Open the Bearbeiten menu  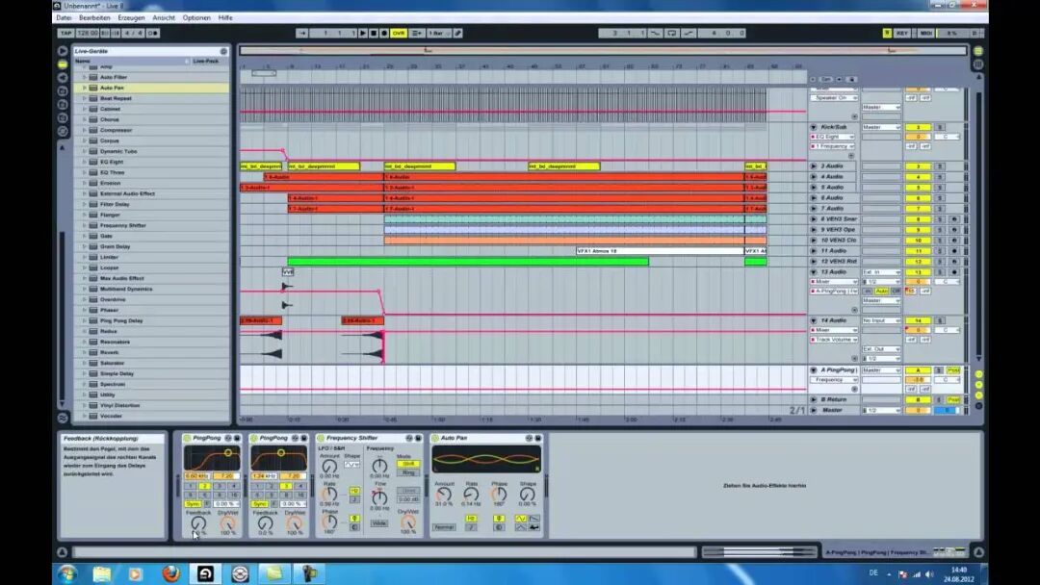pos(94,18)
